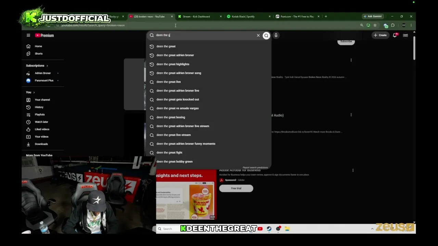Image resolution: width=438 pixels, height=246 pixels.
Task: Choose suggestion "deen the great gets knocked out"
Action: click(x=208, y=99)
